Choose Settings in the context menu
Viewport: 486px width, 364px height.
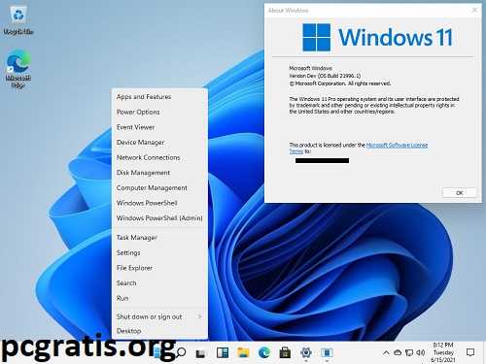[x=160, y=252]
